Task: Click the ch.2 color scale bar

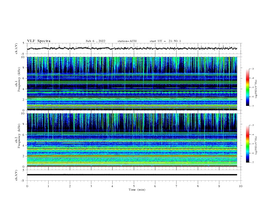Action: (248, 144)
